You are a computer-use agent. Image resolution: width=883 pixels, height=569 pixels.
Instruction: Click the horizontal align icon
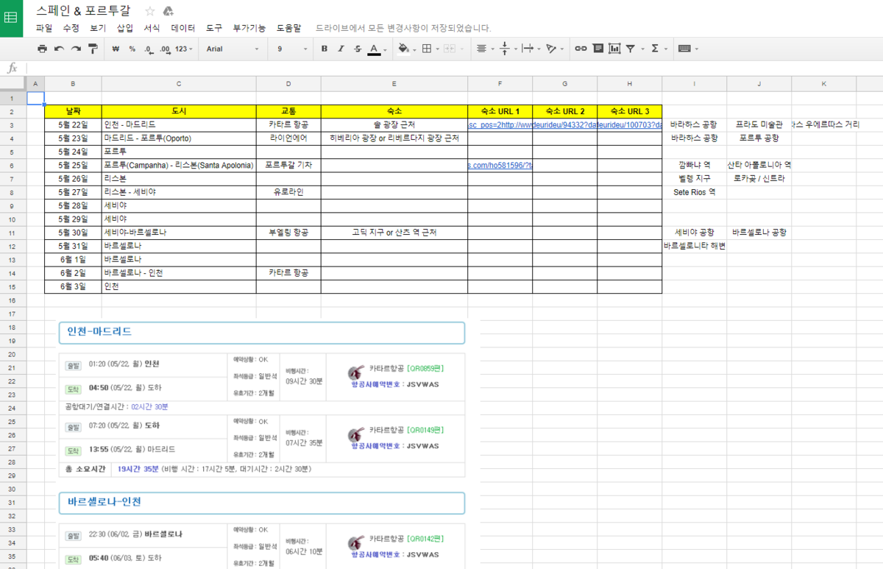coord(481,49)
